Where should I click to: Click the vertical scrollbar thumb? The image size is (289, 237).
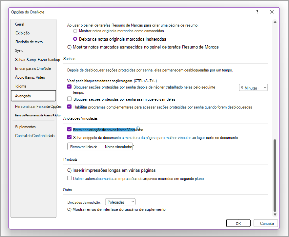click(275, 175)
